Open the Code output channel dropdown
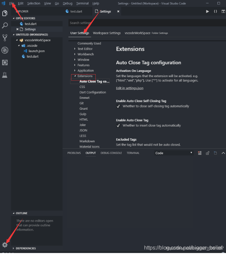Screen dimensions: 226x254 174,153
